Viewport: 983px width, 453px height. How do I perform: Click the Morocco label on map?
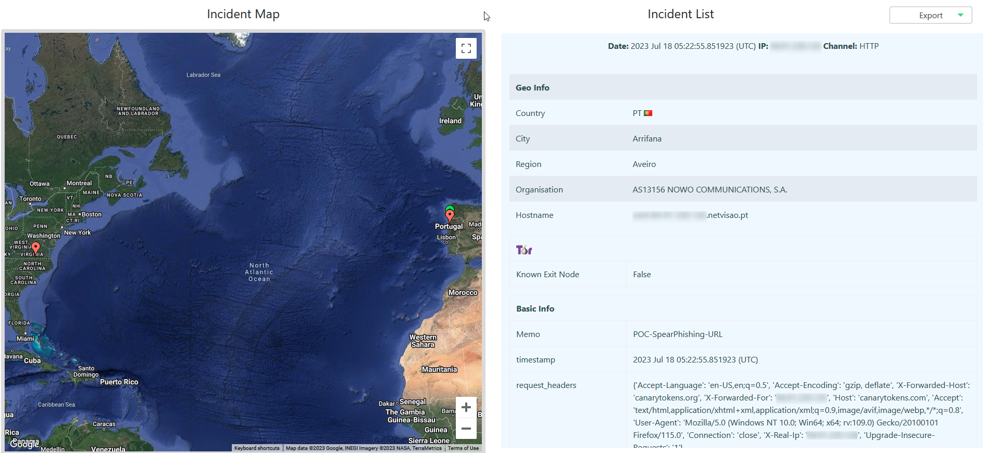click(x=463, y=293)
